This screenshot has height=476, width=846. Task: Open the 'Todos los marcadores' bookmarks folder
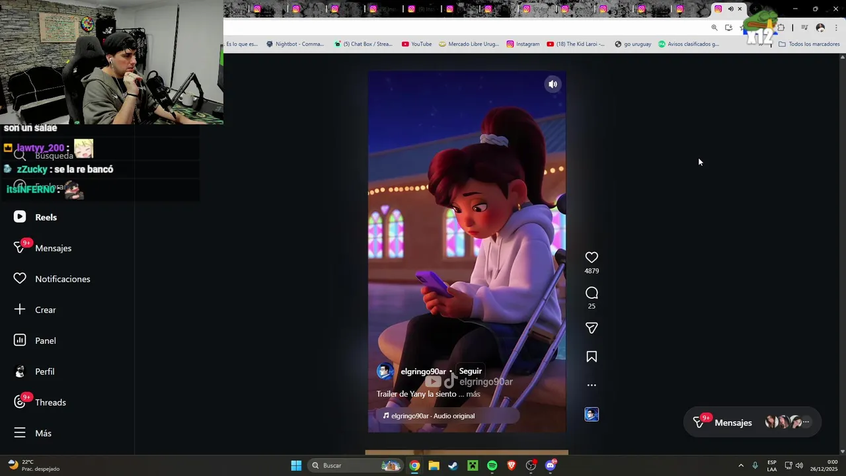click(x=809, y=44)
